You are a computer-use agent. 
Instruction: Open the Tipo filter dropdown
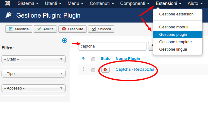point(33,73)
